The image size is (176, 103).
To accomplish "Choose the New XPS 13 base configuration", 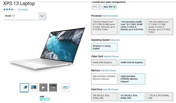I will tap(109, 7).
